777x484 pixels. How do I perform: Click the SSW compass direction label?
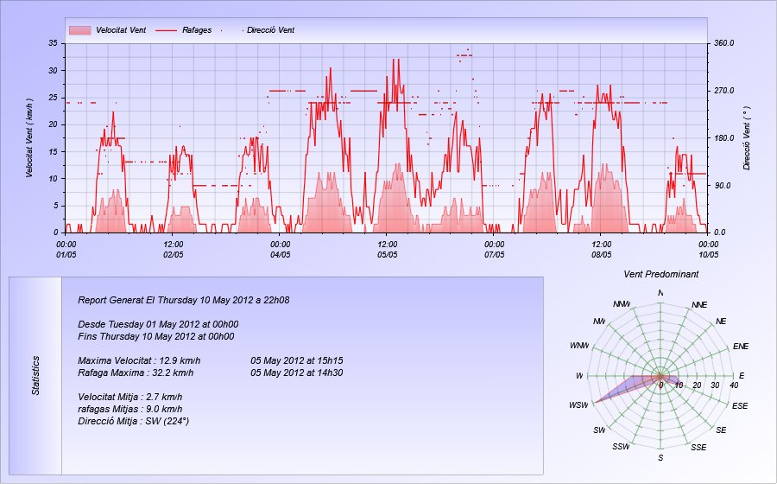tap(621, 447)
